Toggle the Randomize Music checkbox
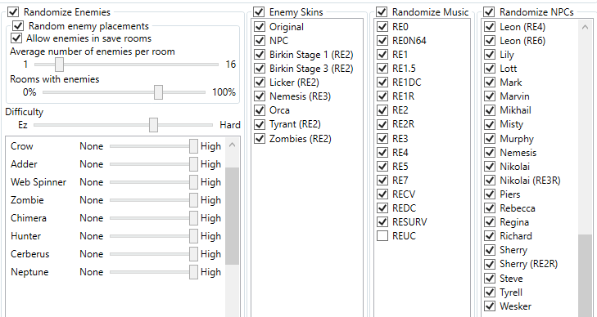Viewport: 597px width, 317px height. pyautogui.click(x=382, y=12)
